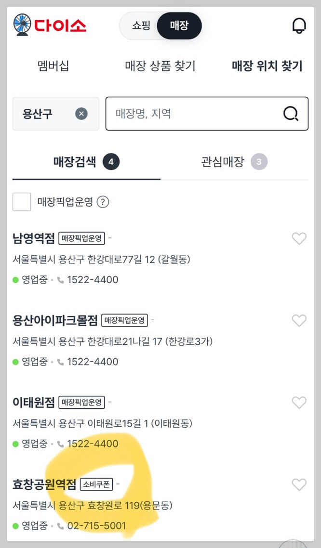The image size is (321, 548).
Task: Tap the heart icon next to 남영역점
Action: [299, 239]
